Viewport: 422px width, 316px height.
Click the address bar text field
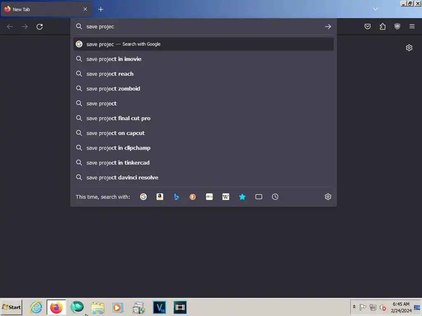[x=204, y=27]
